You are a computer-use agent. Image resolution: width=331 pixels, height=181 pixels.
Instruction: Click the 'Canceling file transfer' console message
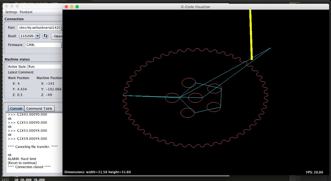coord(33,147)
